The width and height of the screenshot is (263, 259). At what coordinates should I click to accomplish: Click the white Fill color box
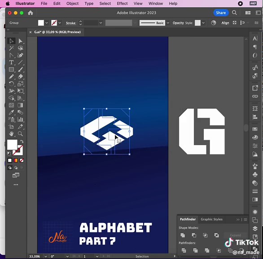[x=12, y=144]
